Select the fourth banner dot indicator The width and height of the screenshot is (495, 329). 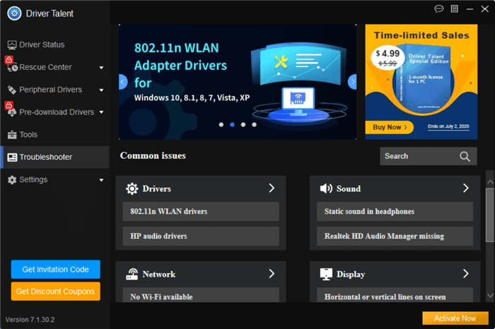click(254, 124)
